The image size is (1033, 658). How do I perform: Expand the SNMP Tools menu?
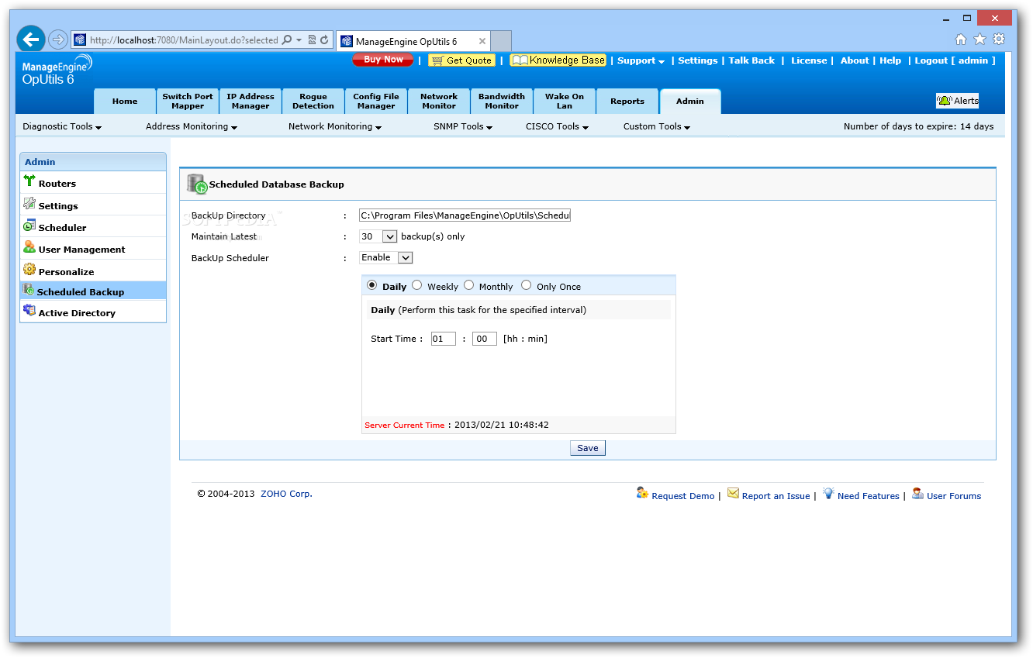(x=463, y=126)
